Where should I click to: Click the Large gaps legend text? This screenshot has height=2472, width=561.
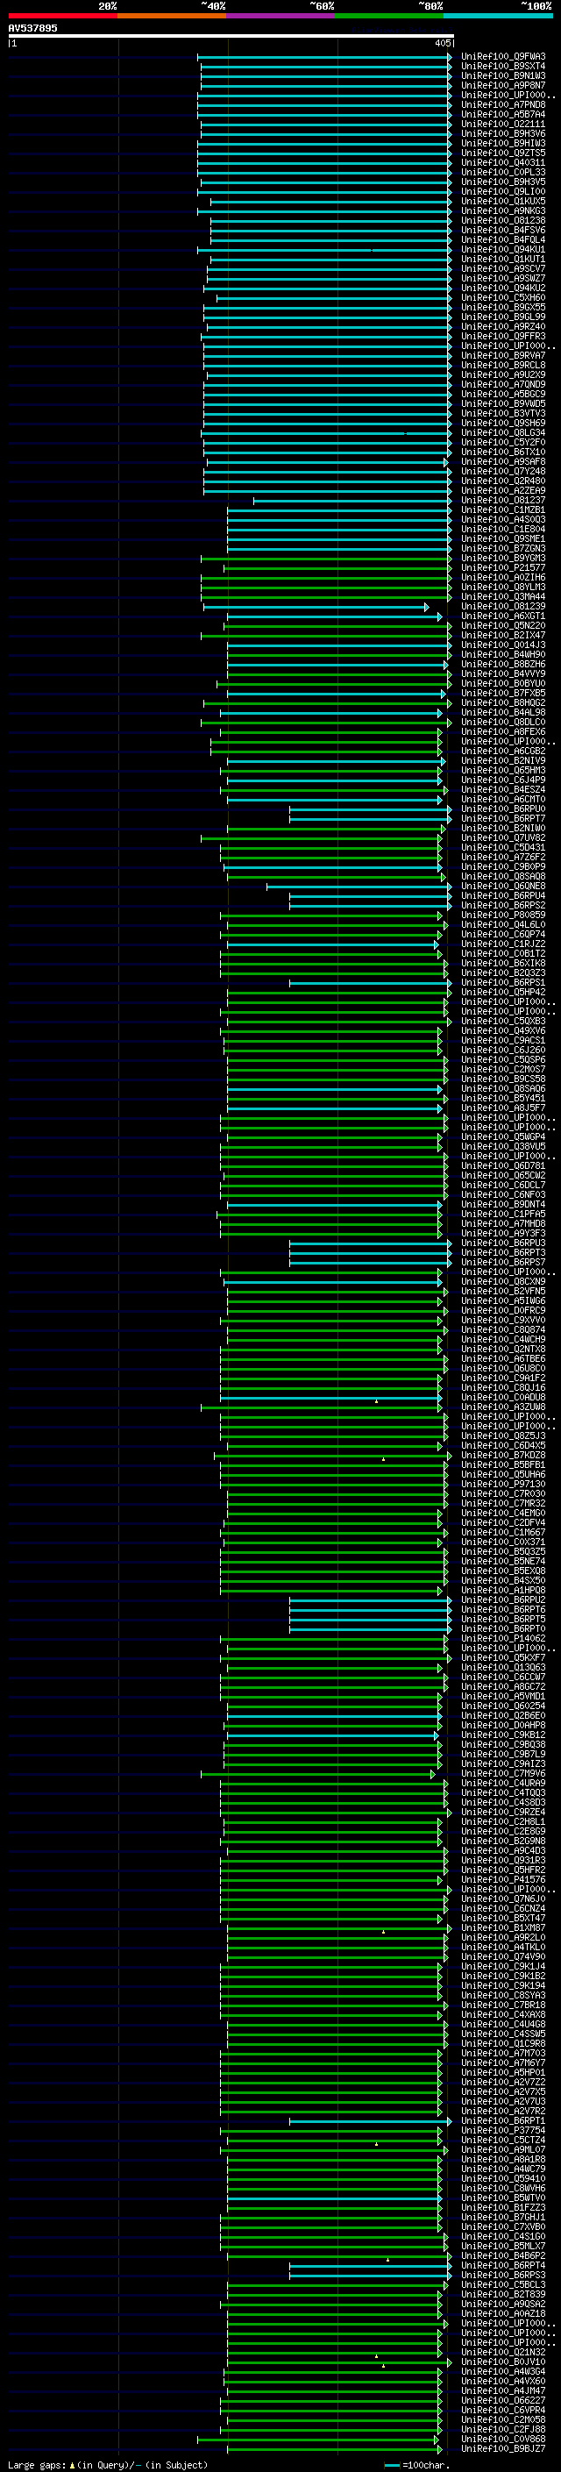pyautogui.click(x=108, y=2465)
